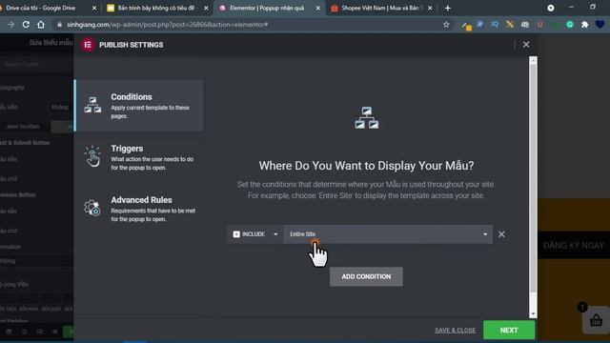The height and width of the screenshot is (343, 610).
Task: Bookmark this page with star icon
Action: click(x=446, y=25)
